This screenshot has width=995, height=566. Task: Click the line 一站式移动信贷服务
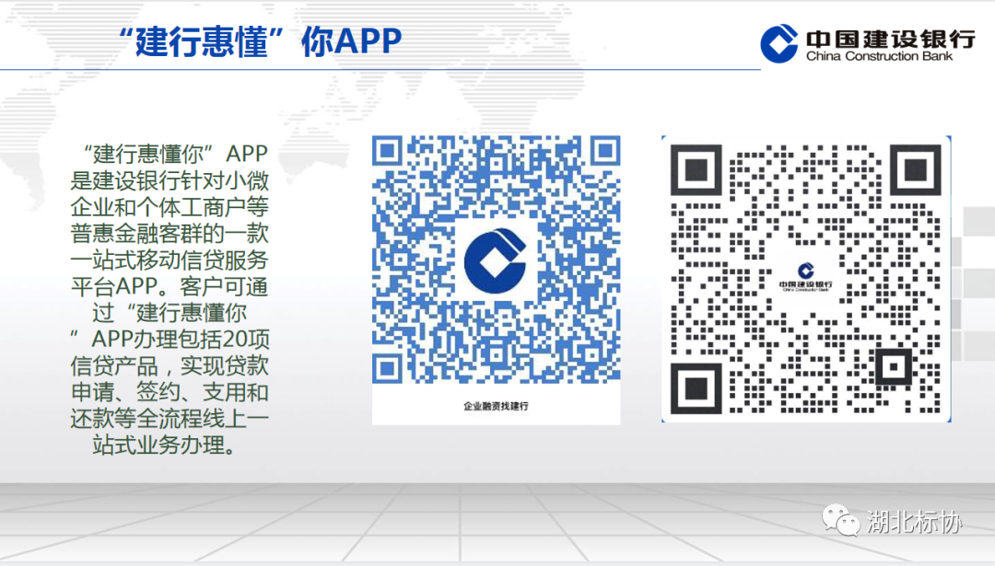[x=170, y=260]
